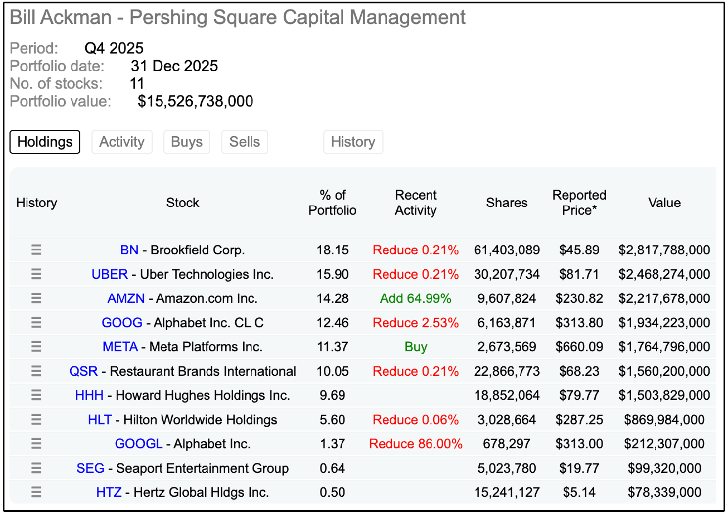The width and height of the screenshot is (728, 513).
Task: Open the HHH ticker link
Action: 89,395
